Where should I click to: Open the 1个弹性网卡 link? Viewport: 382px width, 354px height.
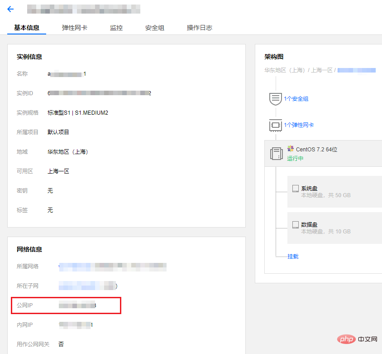pyautogui.click(x=299, y=125)
